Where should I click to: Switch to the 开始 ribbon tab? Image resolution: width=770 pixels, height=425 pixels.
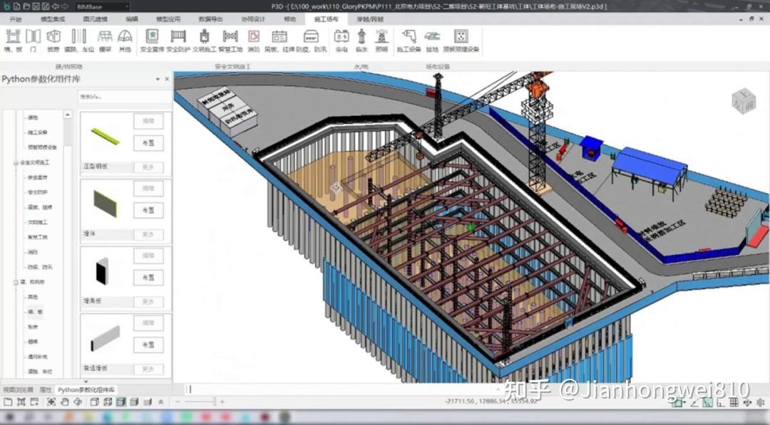click(14, 19)
